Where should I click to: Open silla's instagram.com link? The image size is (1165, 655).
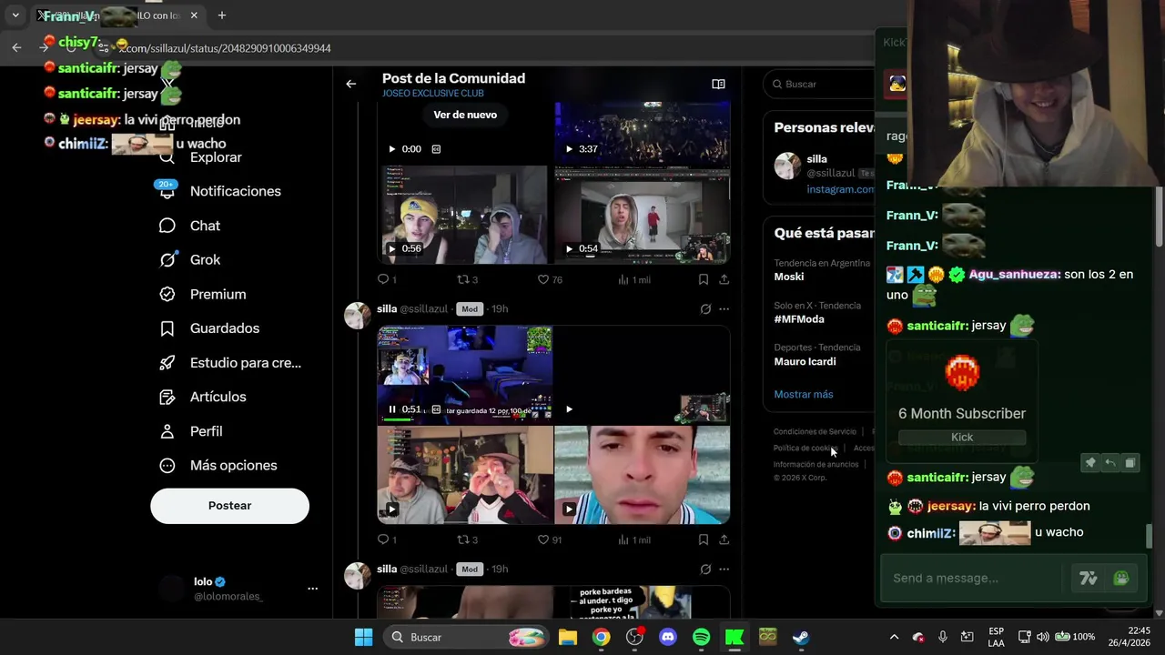(840, 189)
